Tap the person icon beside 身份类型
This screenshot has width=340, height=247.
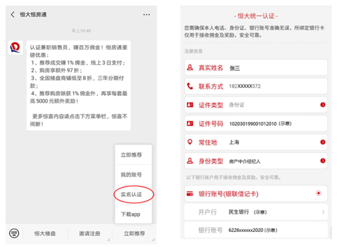[x=190, y=161]
